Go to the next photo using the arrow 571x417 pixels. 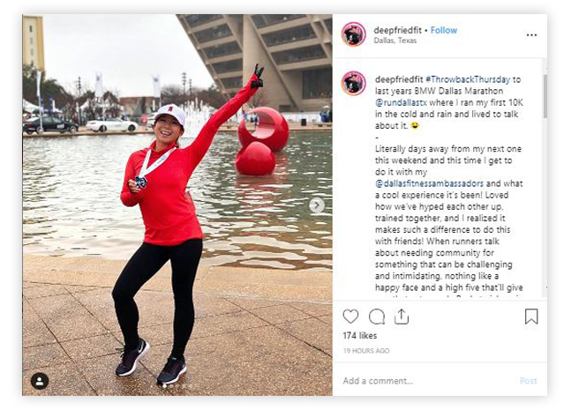[317, 205]
